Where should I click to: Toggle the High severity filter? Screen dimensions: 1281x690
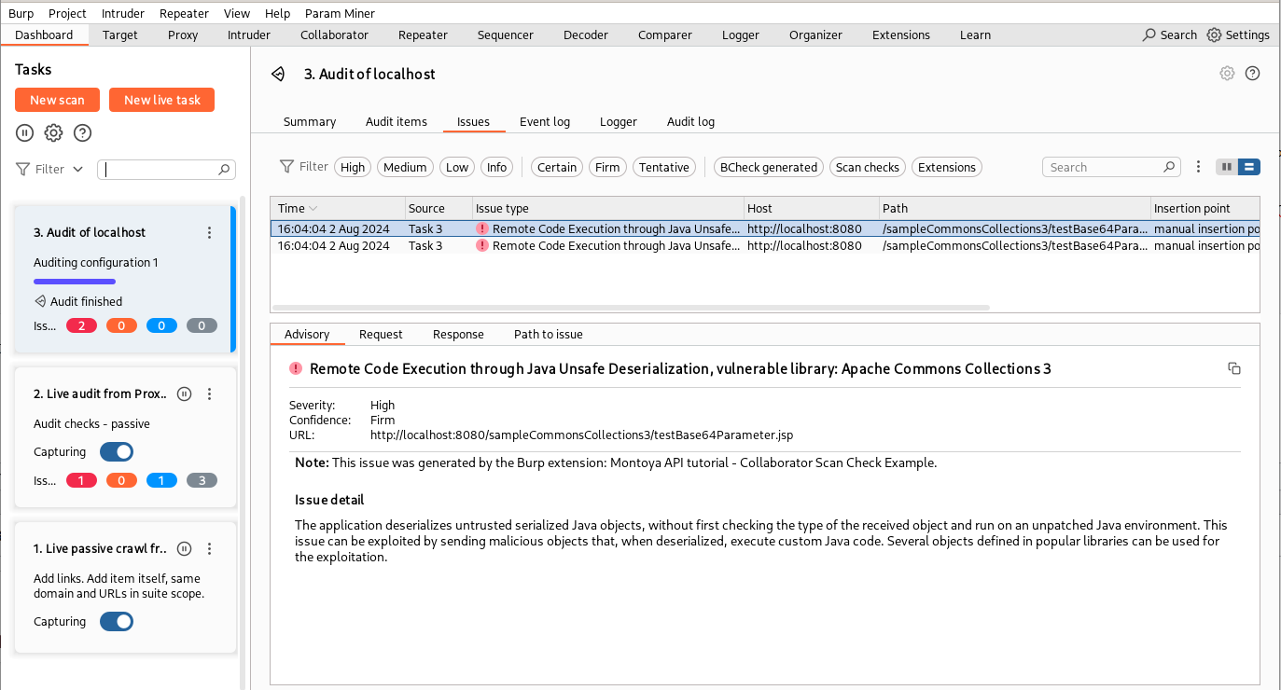[x=353, y=168]
